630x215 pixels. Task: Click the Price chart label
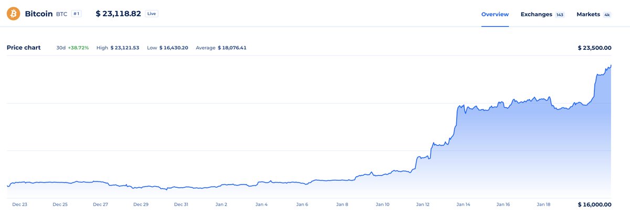coord(24,48)
